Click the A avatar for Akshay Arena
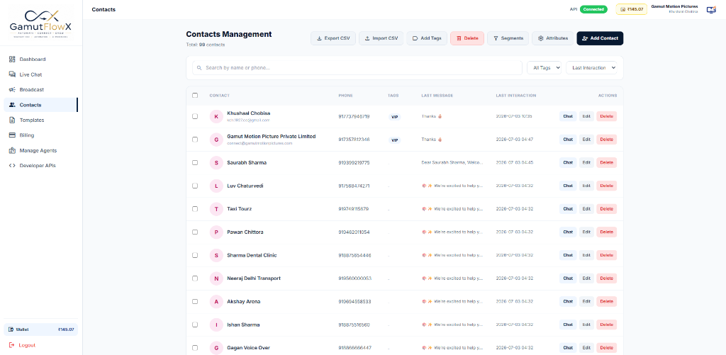726x355 pixels. coord(216,302)
